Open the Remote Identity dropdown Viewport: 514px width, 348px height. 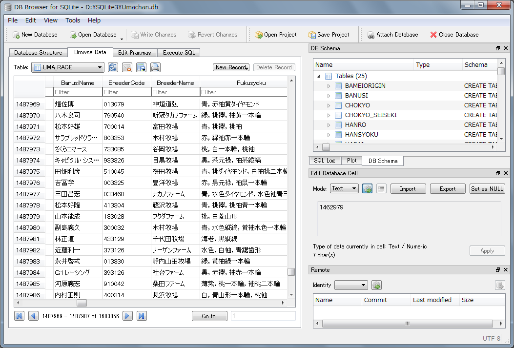click(351, 285)
